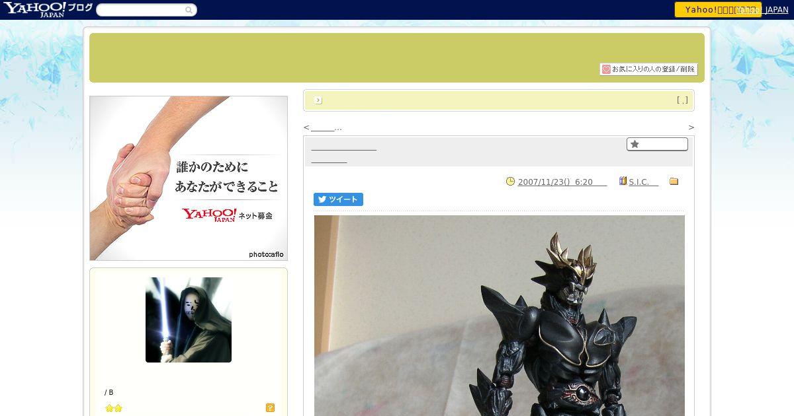Image resolution: width=794 pixels, height=416 pixels.
Task: Register or remove favorite person (お気に入りの人の登録/削除)
Action: tap(648, 69)
